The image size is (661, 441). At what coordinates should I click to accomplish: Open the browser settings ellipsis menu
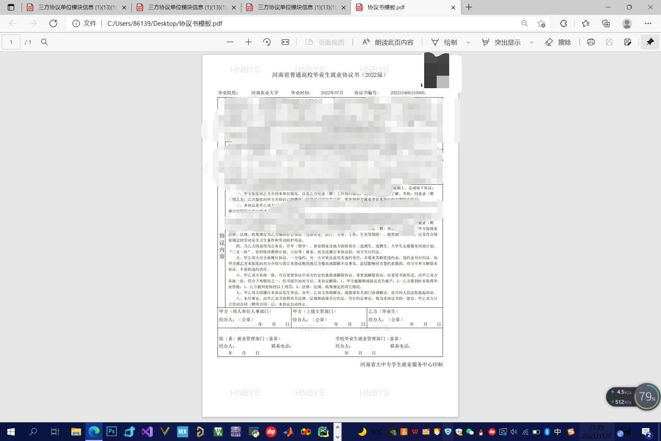[x=648, y=23]
